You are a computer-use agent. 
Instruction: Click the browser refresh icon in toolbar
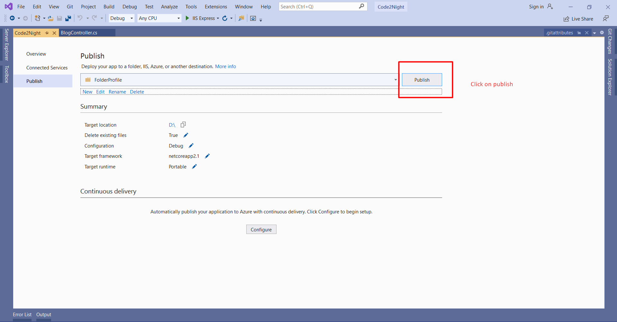click(225, 18)
